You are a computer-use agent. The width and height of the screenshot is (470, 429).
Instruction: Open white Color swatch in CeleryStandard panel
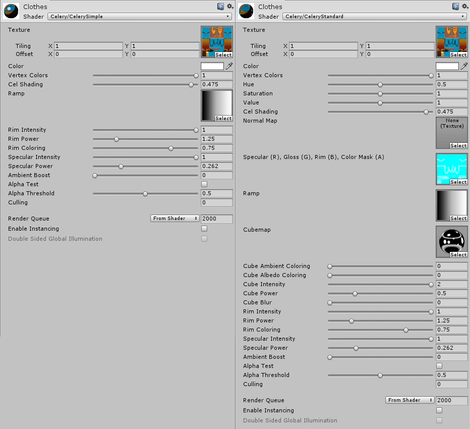click(447, 66)
